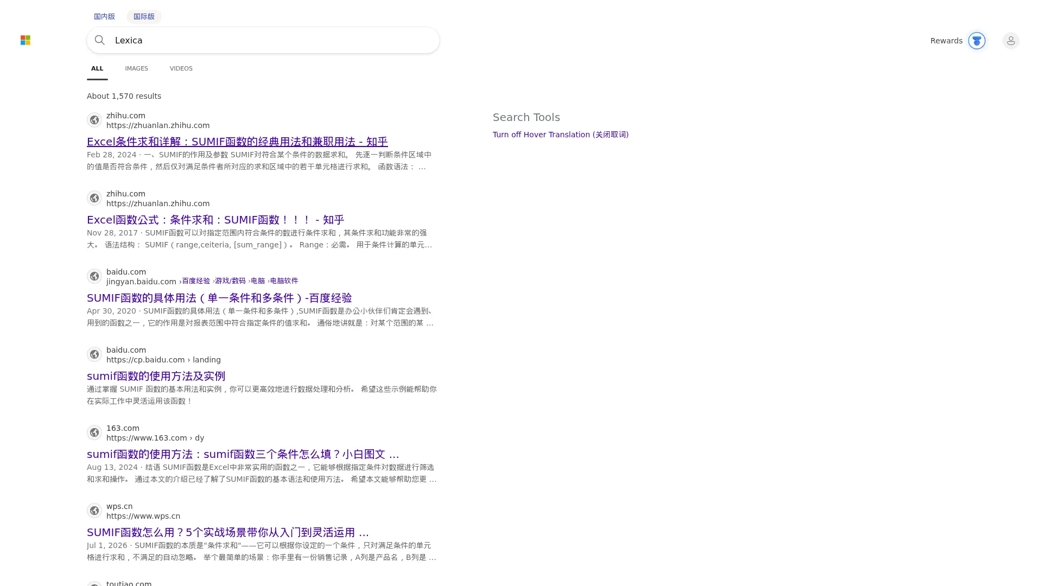This screenshot has height=586, width=1042.
Task: Switch to the IMAGES tab
Action: pyautogui.click(x=136, y=68)
